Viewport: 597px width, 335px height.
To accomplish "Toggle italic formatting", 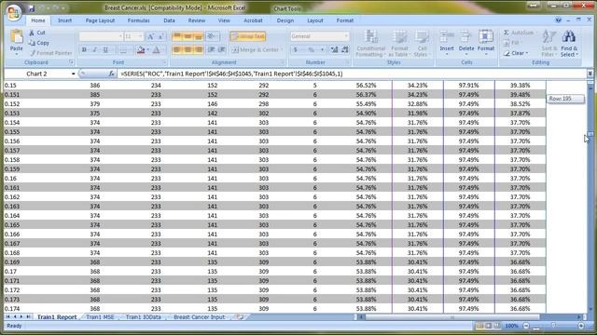I will pos(95,49).
